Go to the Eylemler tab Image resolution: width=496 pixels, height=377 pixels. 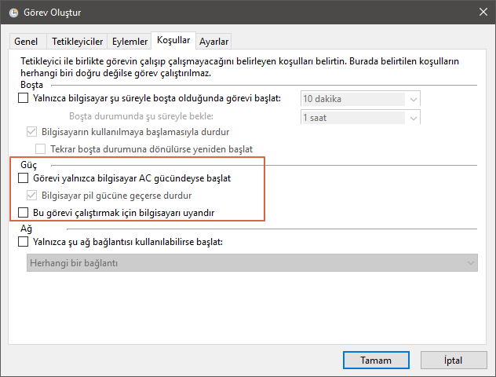click(129, 42)
